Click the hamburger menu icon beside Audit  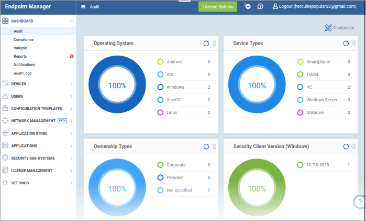83,7
